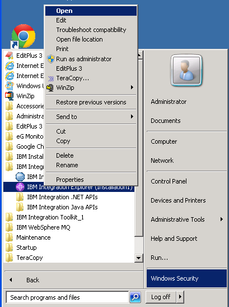Click the shield icon beside Run as administrator
229x307 pixels.
(x=51, y=59)
